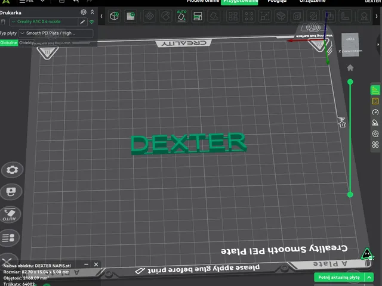
Task: Select the Rotate tool in toolbar
Action: (166, 16)
